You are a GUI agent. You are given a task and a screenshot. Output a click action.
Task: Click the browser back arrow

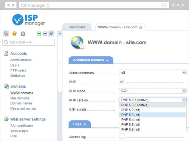tap(8, 5)
